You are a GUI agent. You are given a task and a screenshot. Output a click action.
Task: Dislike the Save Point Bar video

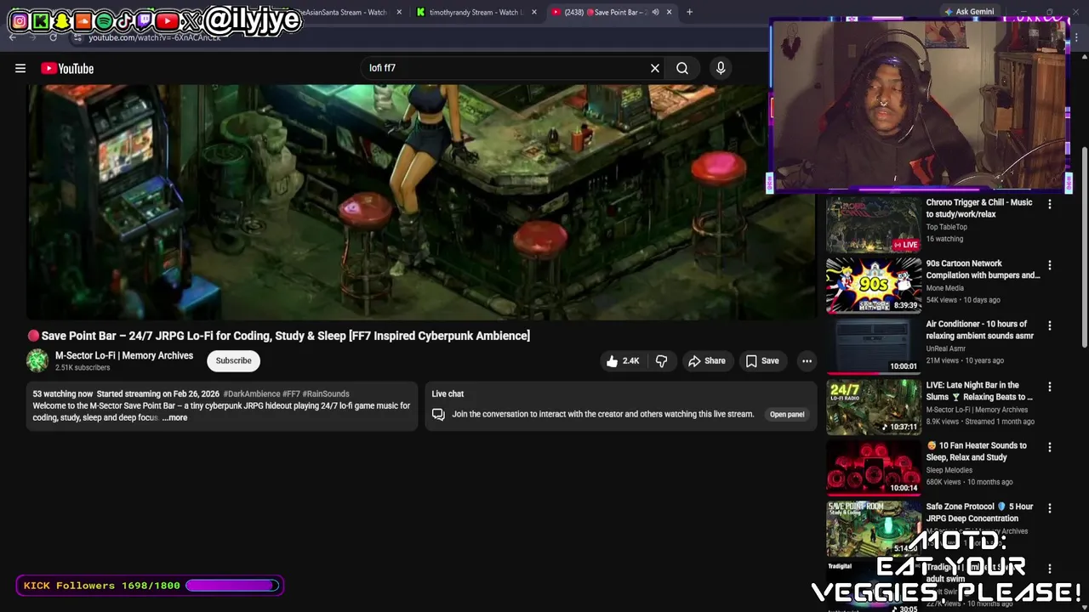click(661, 361)
